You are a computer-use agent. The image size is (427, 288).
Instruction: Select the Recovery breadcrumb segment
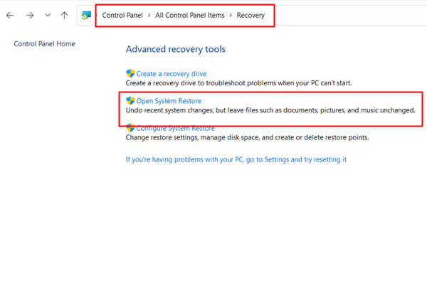click(x=252, y=15)
